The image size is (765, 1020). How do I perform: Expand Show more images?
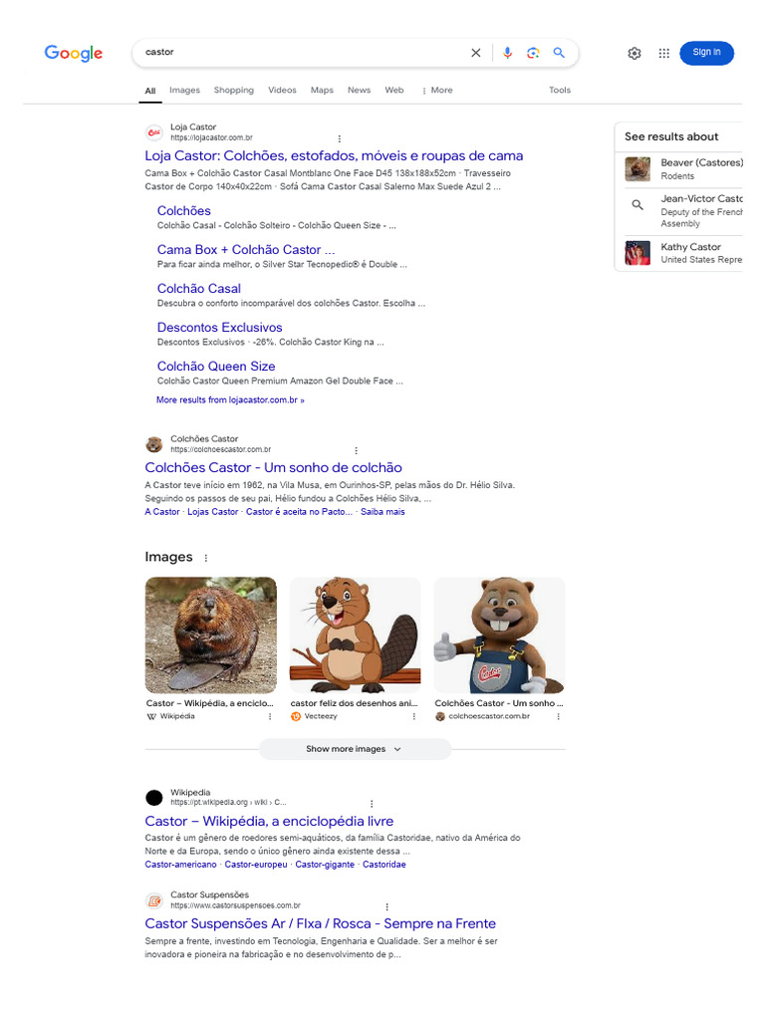(355, 749)
